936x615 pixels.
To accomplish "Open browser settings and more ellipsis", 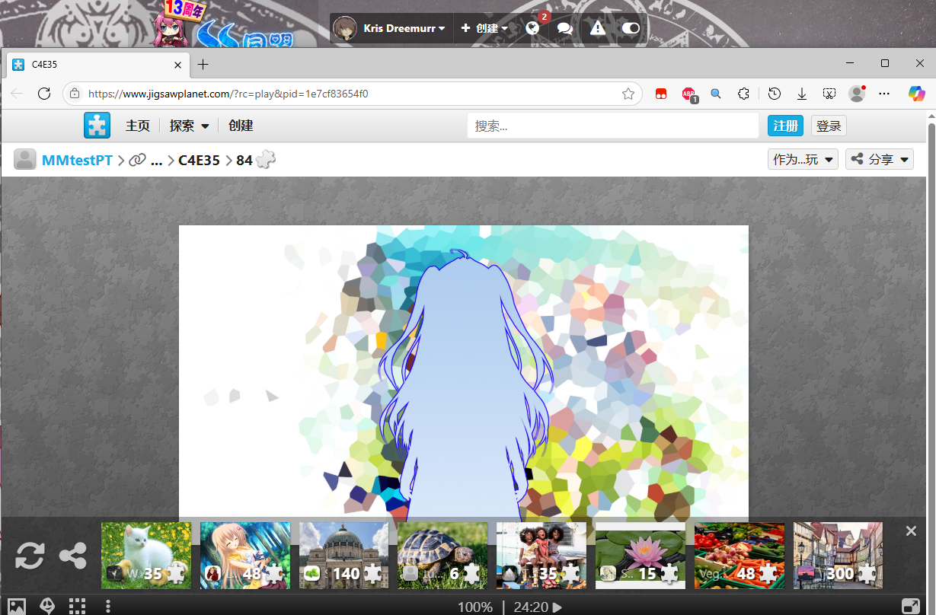I will (884, 94).
